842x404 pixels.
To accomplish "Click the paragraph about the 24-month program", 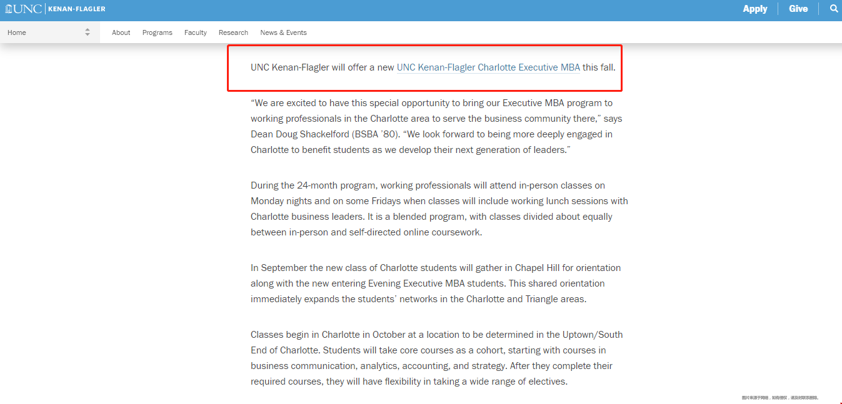I will pos(438,209).
